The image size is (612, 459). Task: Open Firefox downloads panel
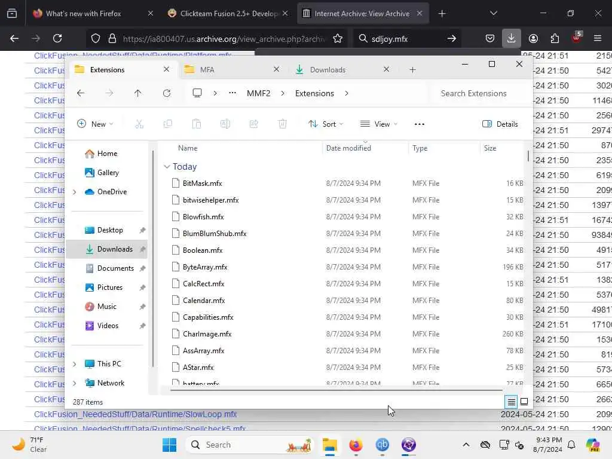(511, 38)
